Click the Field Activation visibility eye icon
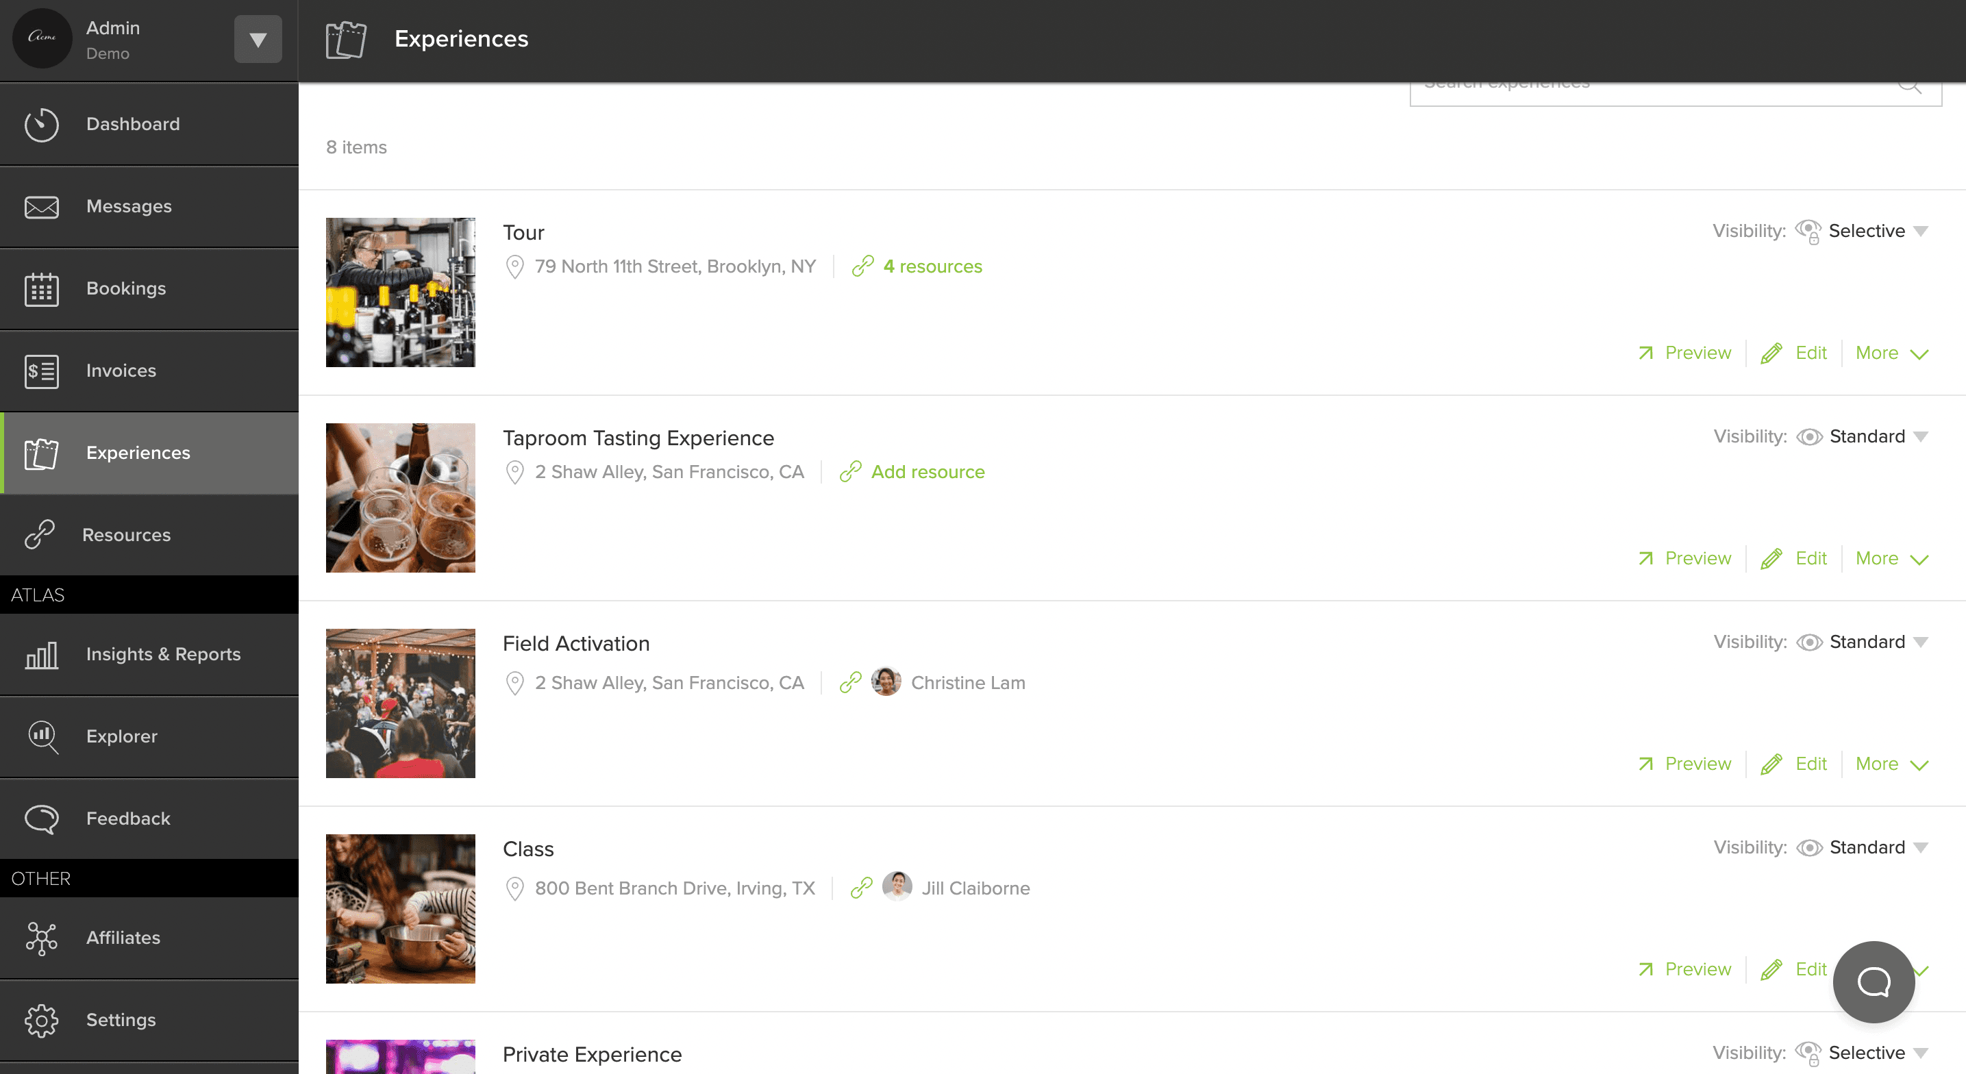1966x1074 pixels. click(x=1808, y=642)
